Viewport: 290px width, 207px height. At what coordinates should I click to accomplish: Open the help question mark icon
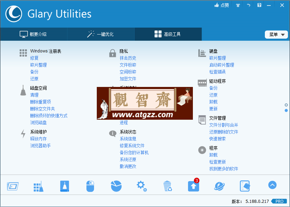pyautogui.click(x=259, y=5)
